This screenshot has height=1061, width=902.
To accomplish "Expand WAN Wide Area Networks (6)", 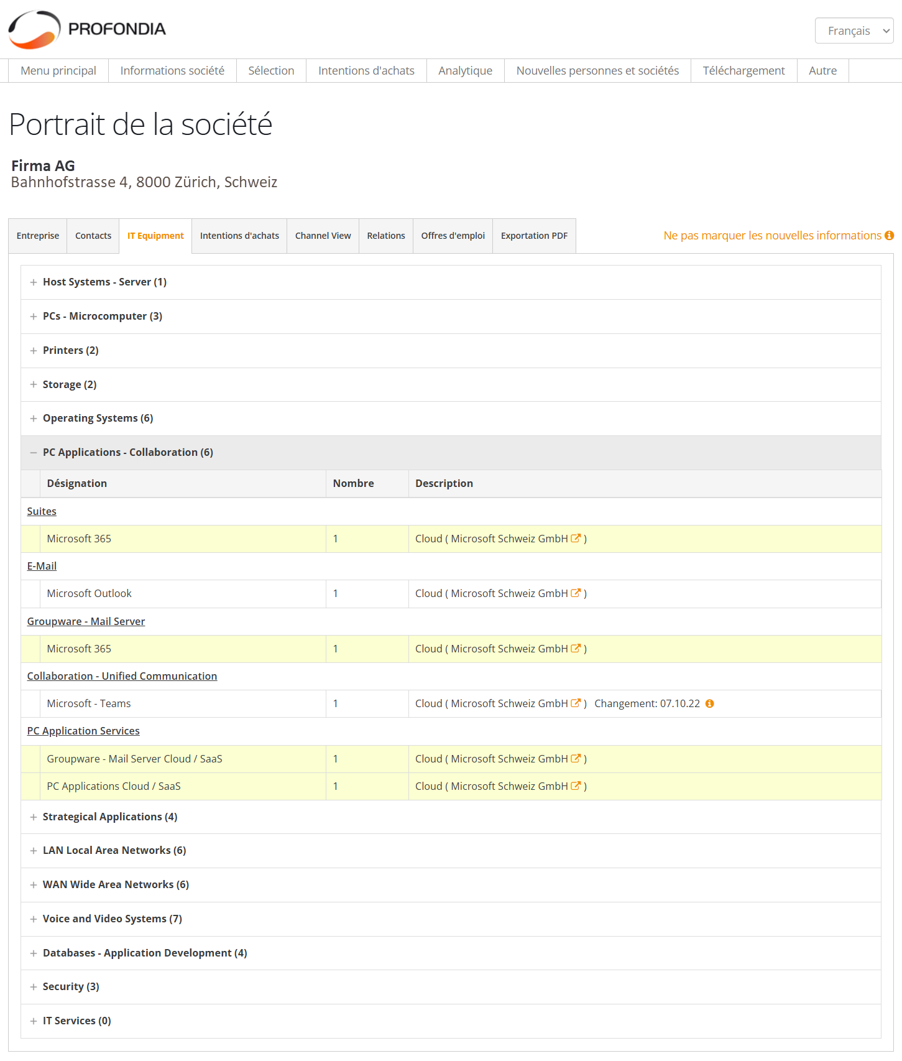I will (451, 885).
